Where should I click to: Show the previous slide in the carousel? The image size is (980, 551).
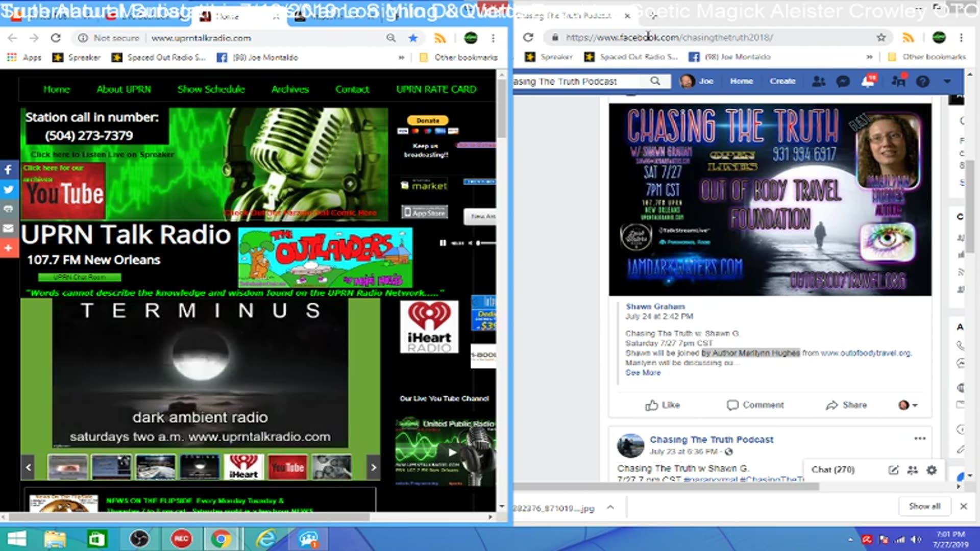pyautogui.click(x=29, y=467)
